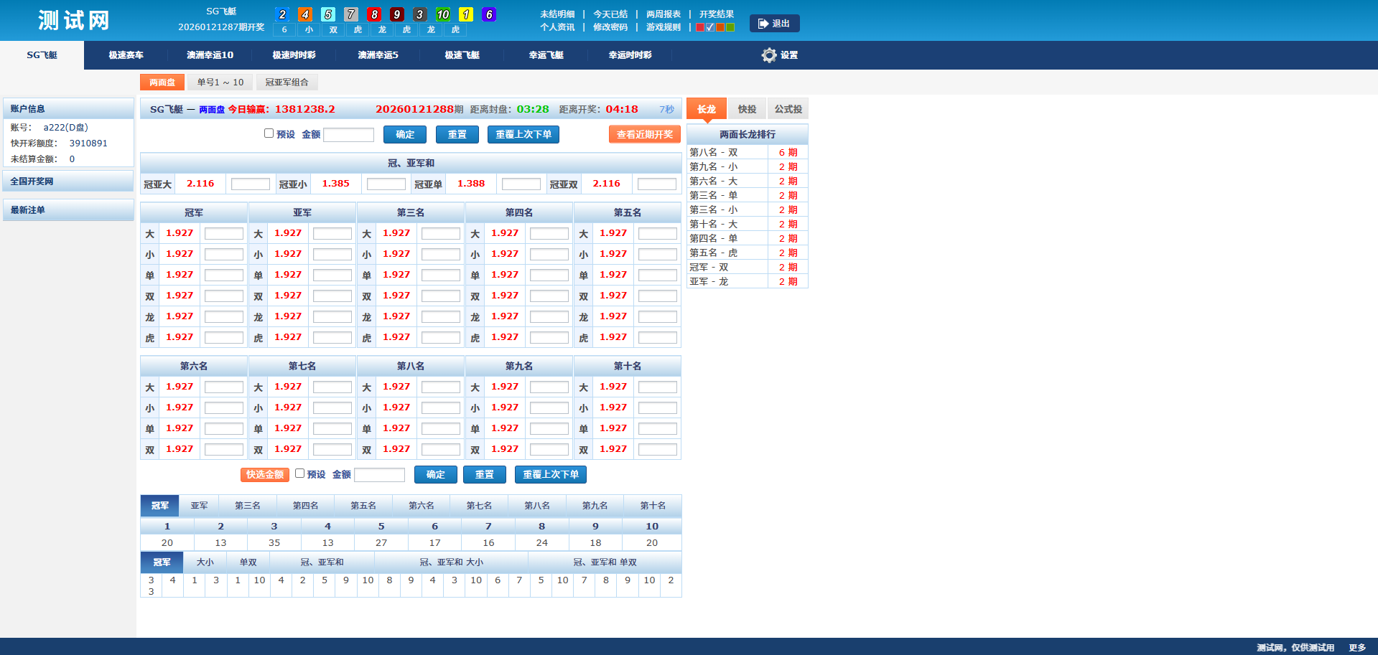Image resolution: width=1378 pixels, height=655 pixels.
Task: Click the green number 10 ball
Action: 443,14
